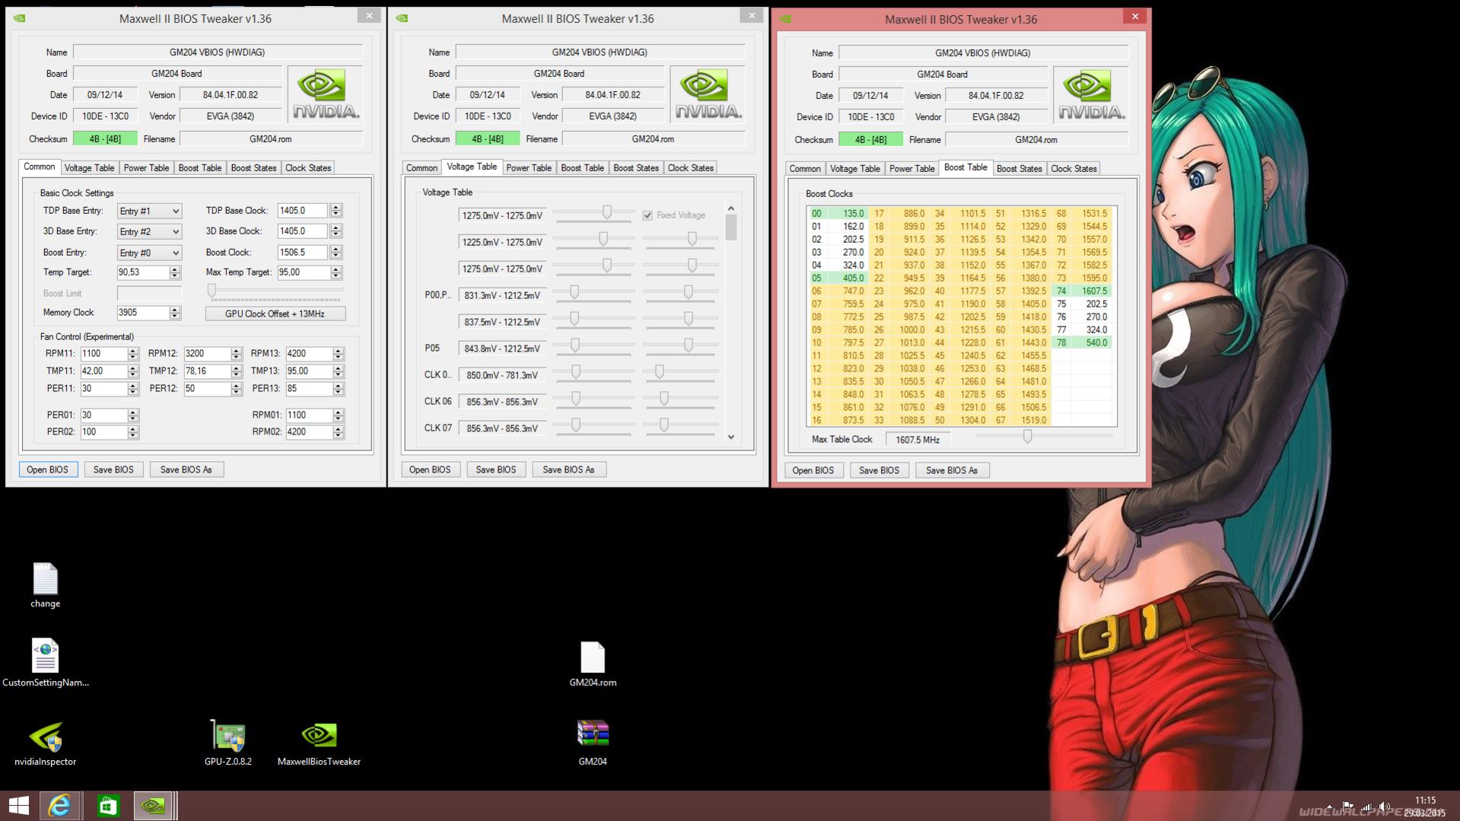This screenshot has height=821, width=1460.
Task: Click the Max Temp Target stepper arrows
Action: [336, 272]
